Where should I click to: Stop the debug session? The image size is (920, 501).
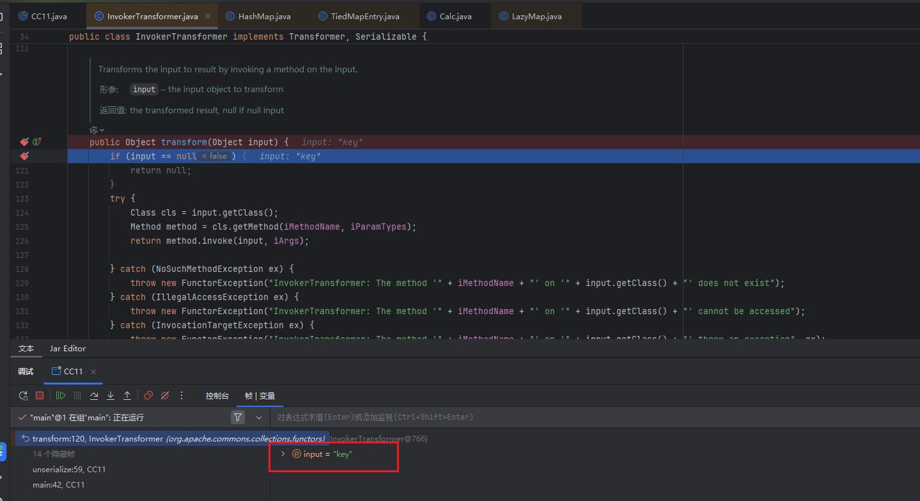click(40, 396)
